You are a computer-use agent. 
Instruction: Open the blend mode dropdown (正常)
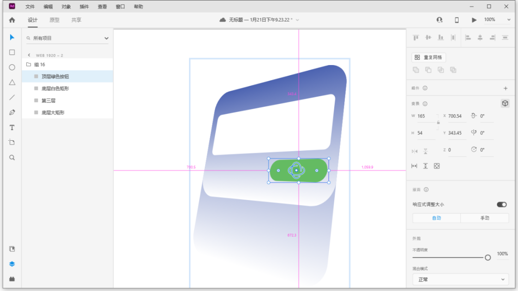coord(460,280)
